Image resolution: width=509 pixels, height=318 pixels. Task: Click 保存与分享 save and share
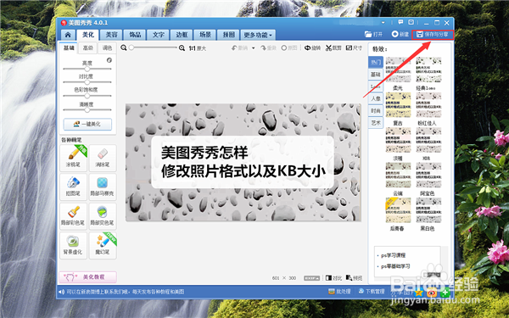[433, 35]
